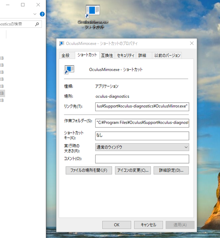
Task: Click the リンク先 target path field
Action: pos(142,107)
